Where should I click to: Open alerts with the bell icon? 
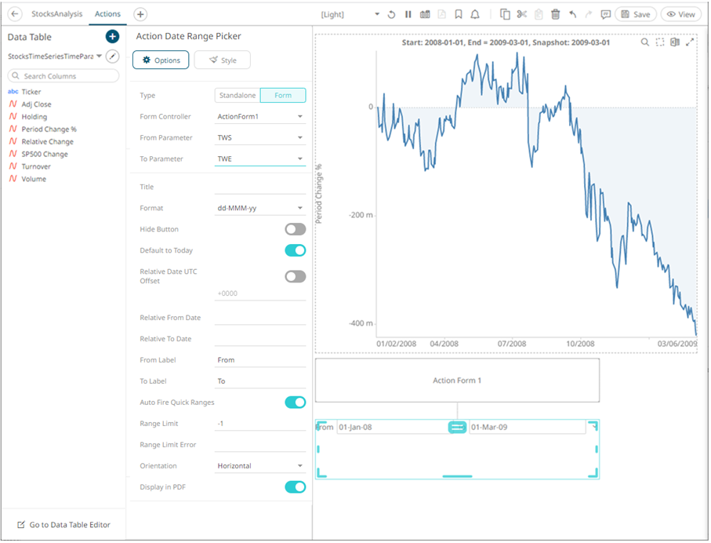(475, 14)
